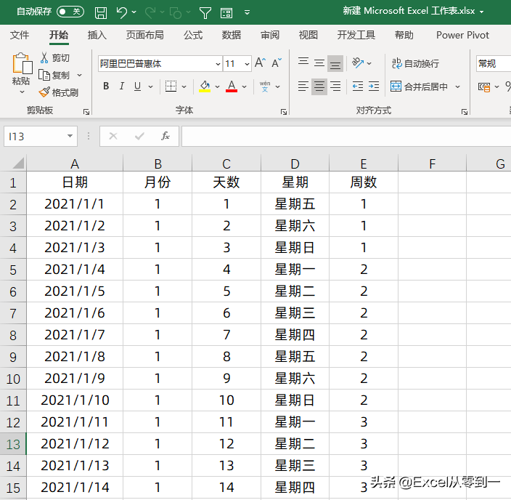Open the merge options dropdown arrow

tap(457, 86)
